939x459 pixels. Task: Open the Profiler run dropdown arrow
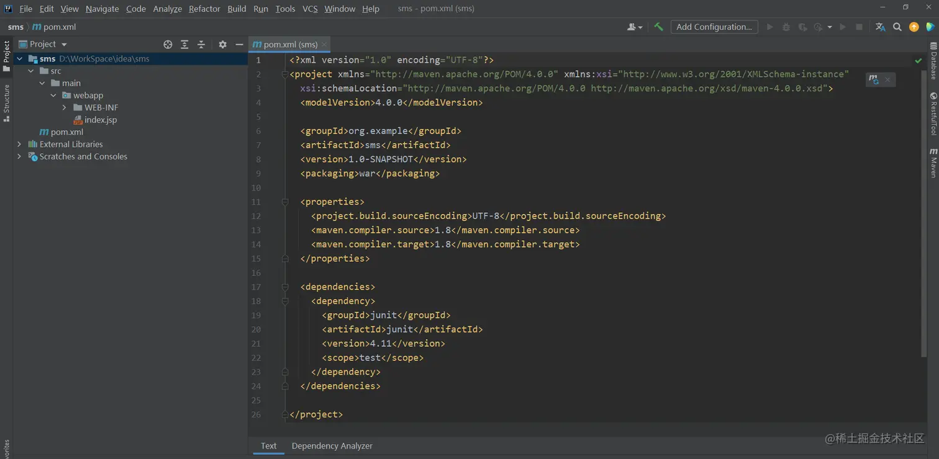coord(830,27)
